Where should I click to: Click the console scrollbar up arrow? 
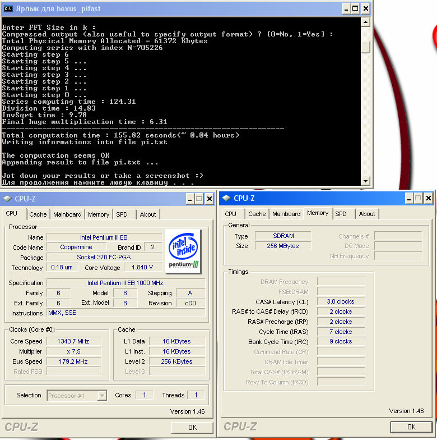(x=365, y=22)
